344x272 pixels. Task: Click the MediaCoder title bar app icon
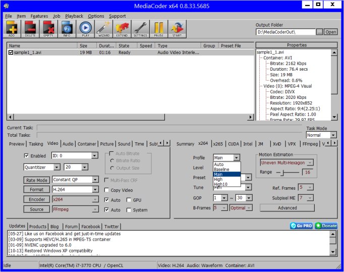coord(7,6)
